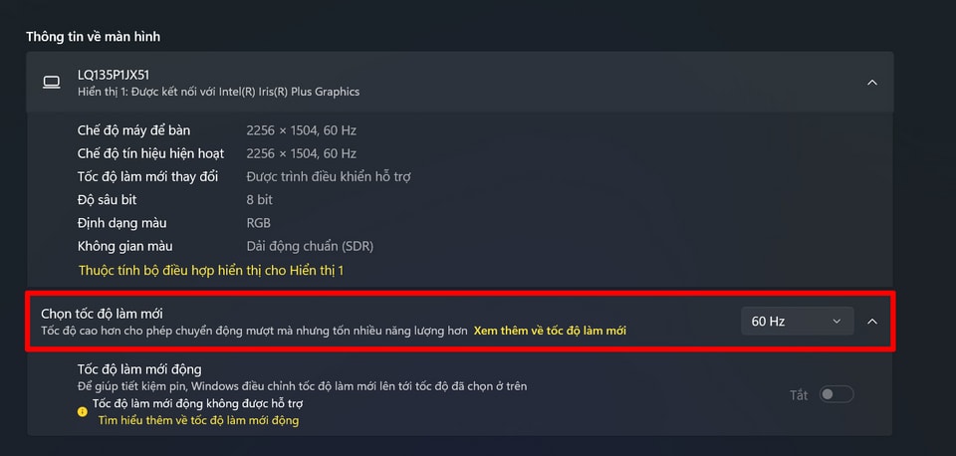Collapse the Chọn tốc độ làm mới section

tap(872, 322)
